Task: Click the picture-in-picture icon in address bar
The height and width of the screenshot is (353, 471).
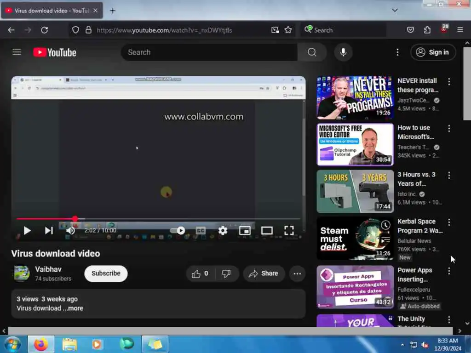Action: click(x=275, y=30)
